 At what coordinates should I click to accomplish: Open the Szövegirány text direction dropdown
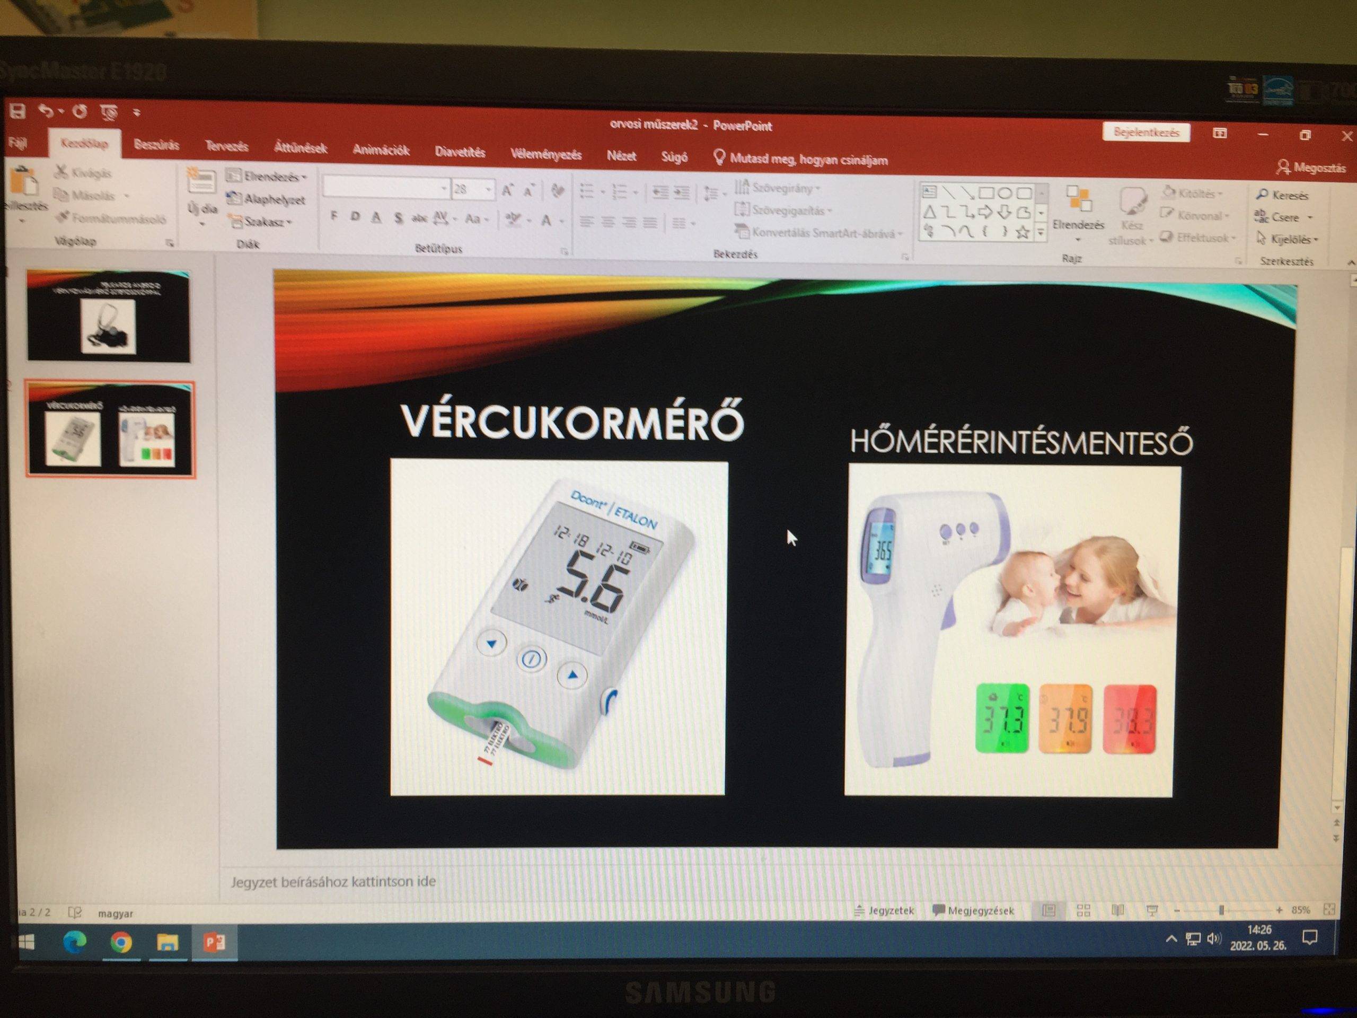[778, 188]
